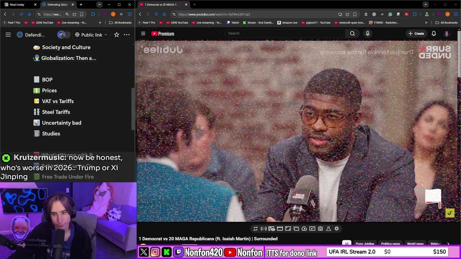This screenshot has width=461, height=259.
Task: Open video toolbar settings gear
Action: pyautogui.click(x=336, y=229)
